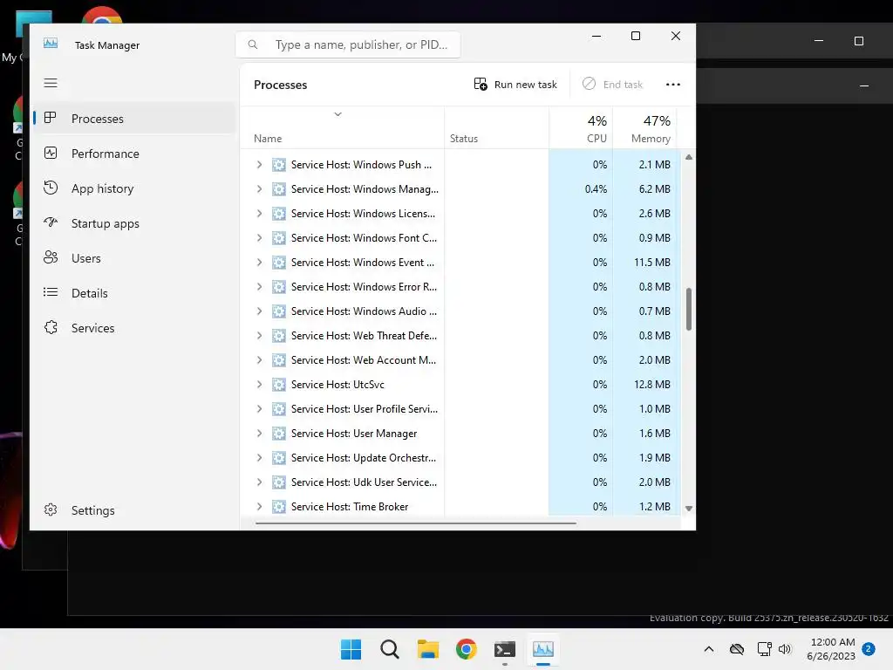893x670 pixels.
Task: Click the Users people icon
Action: pos(51,257)
